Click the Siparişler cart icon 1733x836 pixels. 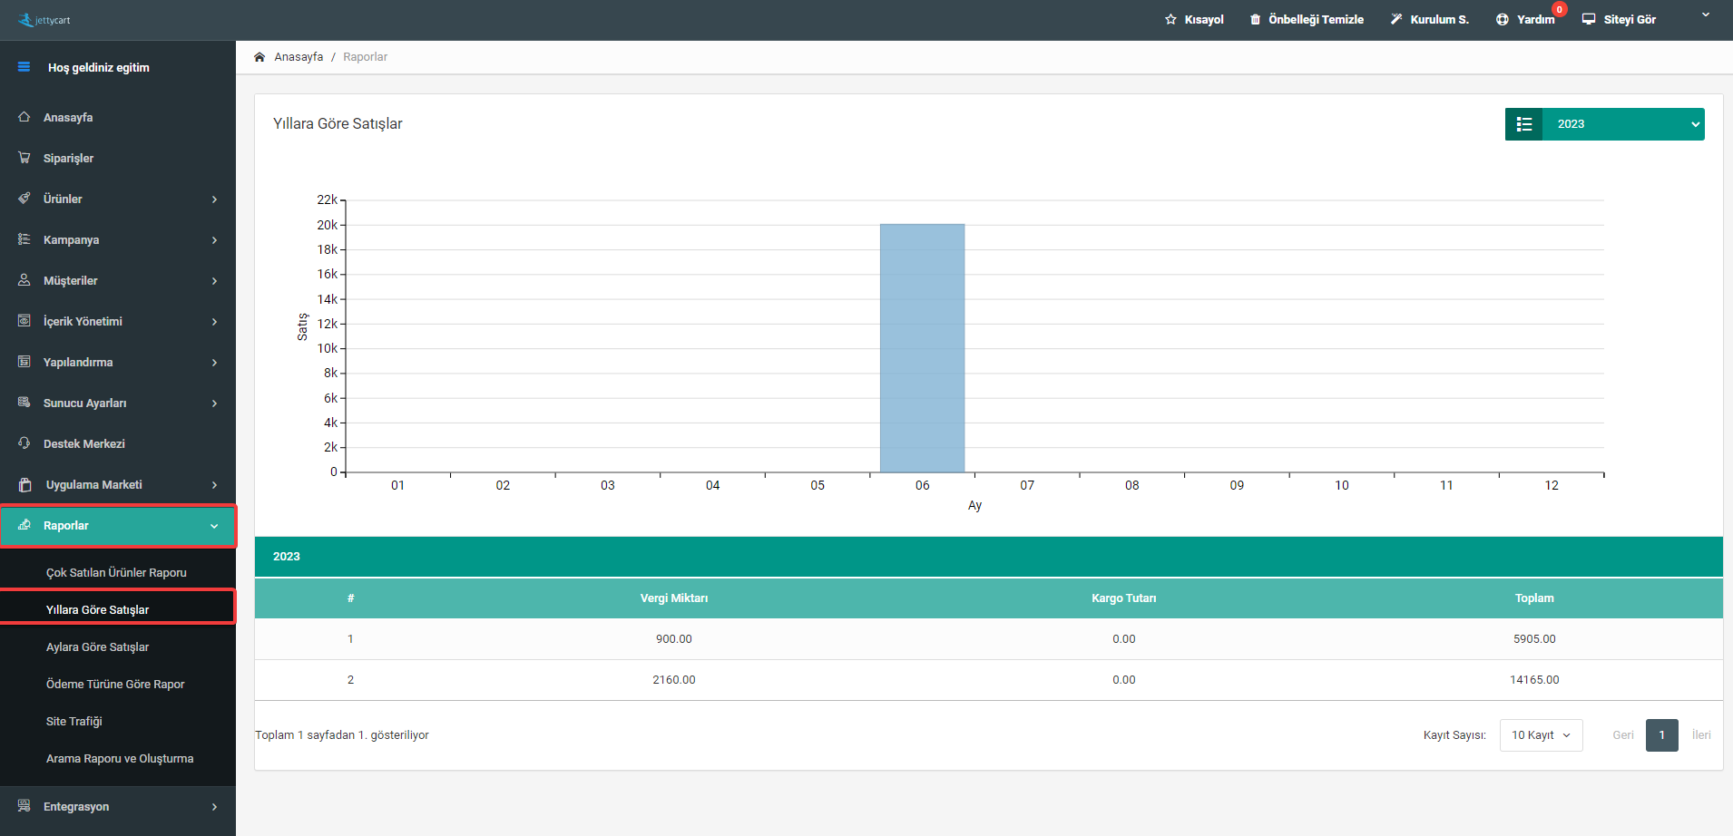pos(24,158)
